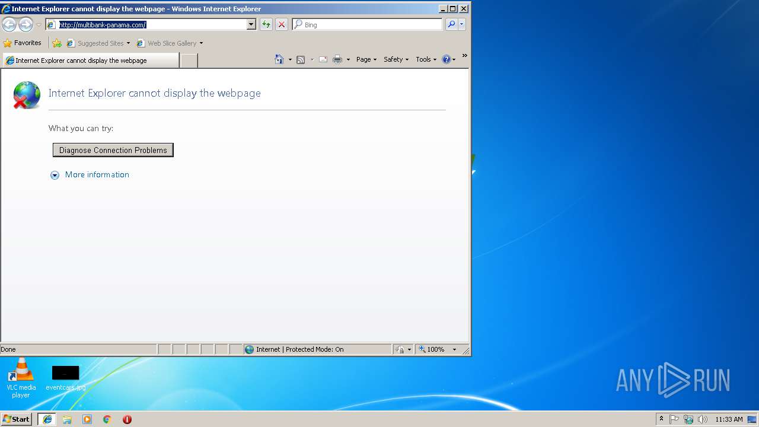The image size is (759, 427).
Task: Refresh the page with the green arrows icon
Action: [x=266, y=24]
